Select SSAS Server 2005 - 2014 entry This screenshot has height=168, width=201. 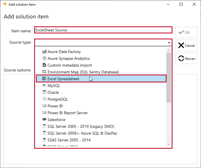pos(101,140)
